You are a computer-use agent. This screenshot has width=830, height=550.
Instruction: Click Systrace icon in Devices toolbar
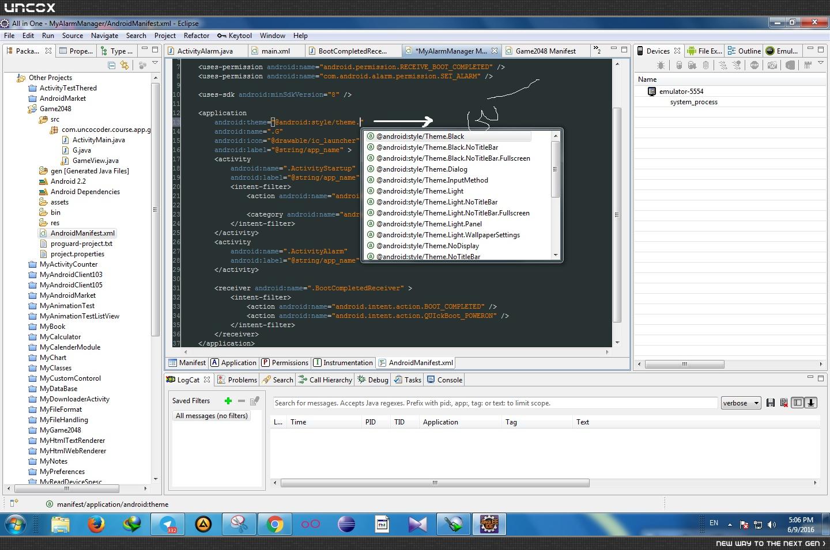click(808, 66)
